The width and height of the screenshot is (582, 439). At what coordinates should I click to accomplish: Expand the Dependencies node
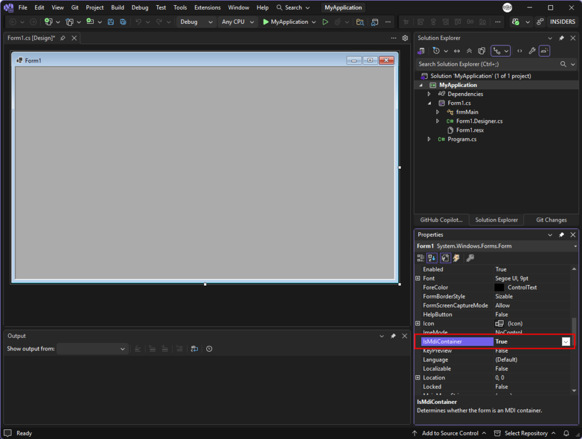point(429,94)
